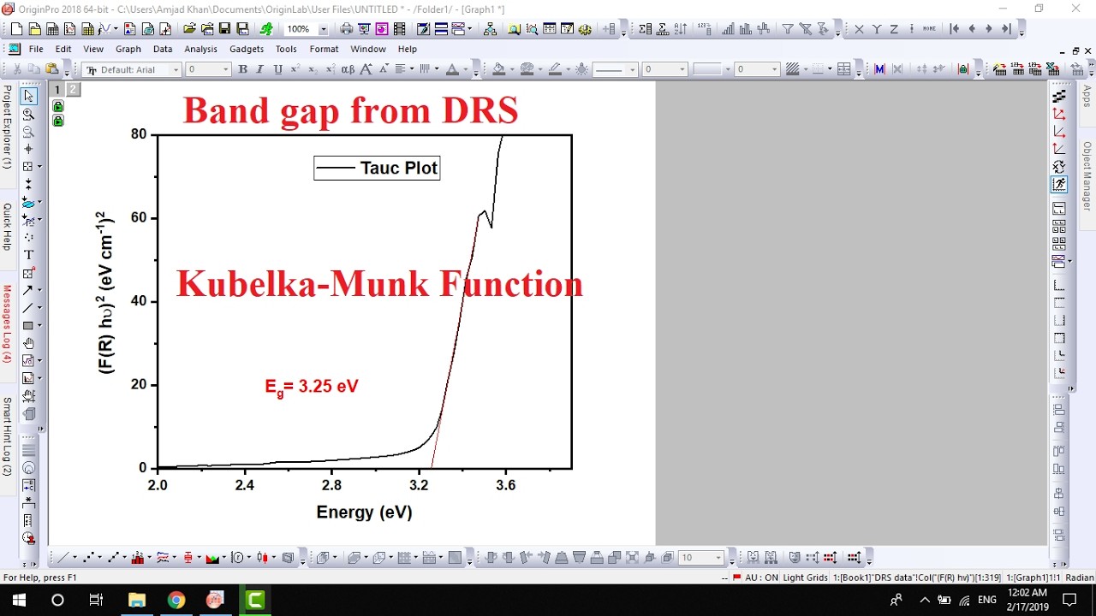Click the Add Filter funnel icon
1096x616 pixels.
click(788, 29)
